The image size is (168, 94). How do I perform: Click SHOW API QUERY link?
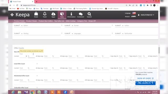click(145, 78)
